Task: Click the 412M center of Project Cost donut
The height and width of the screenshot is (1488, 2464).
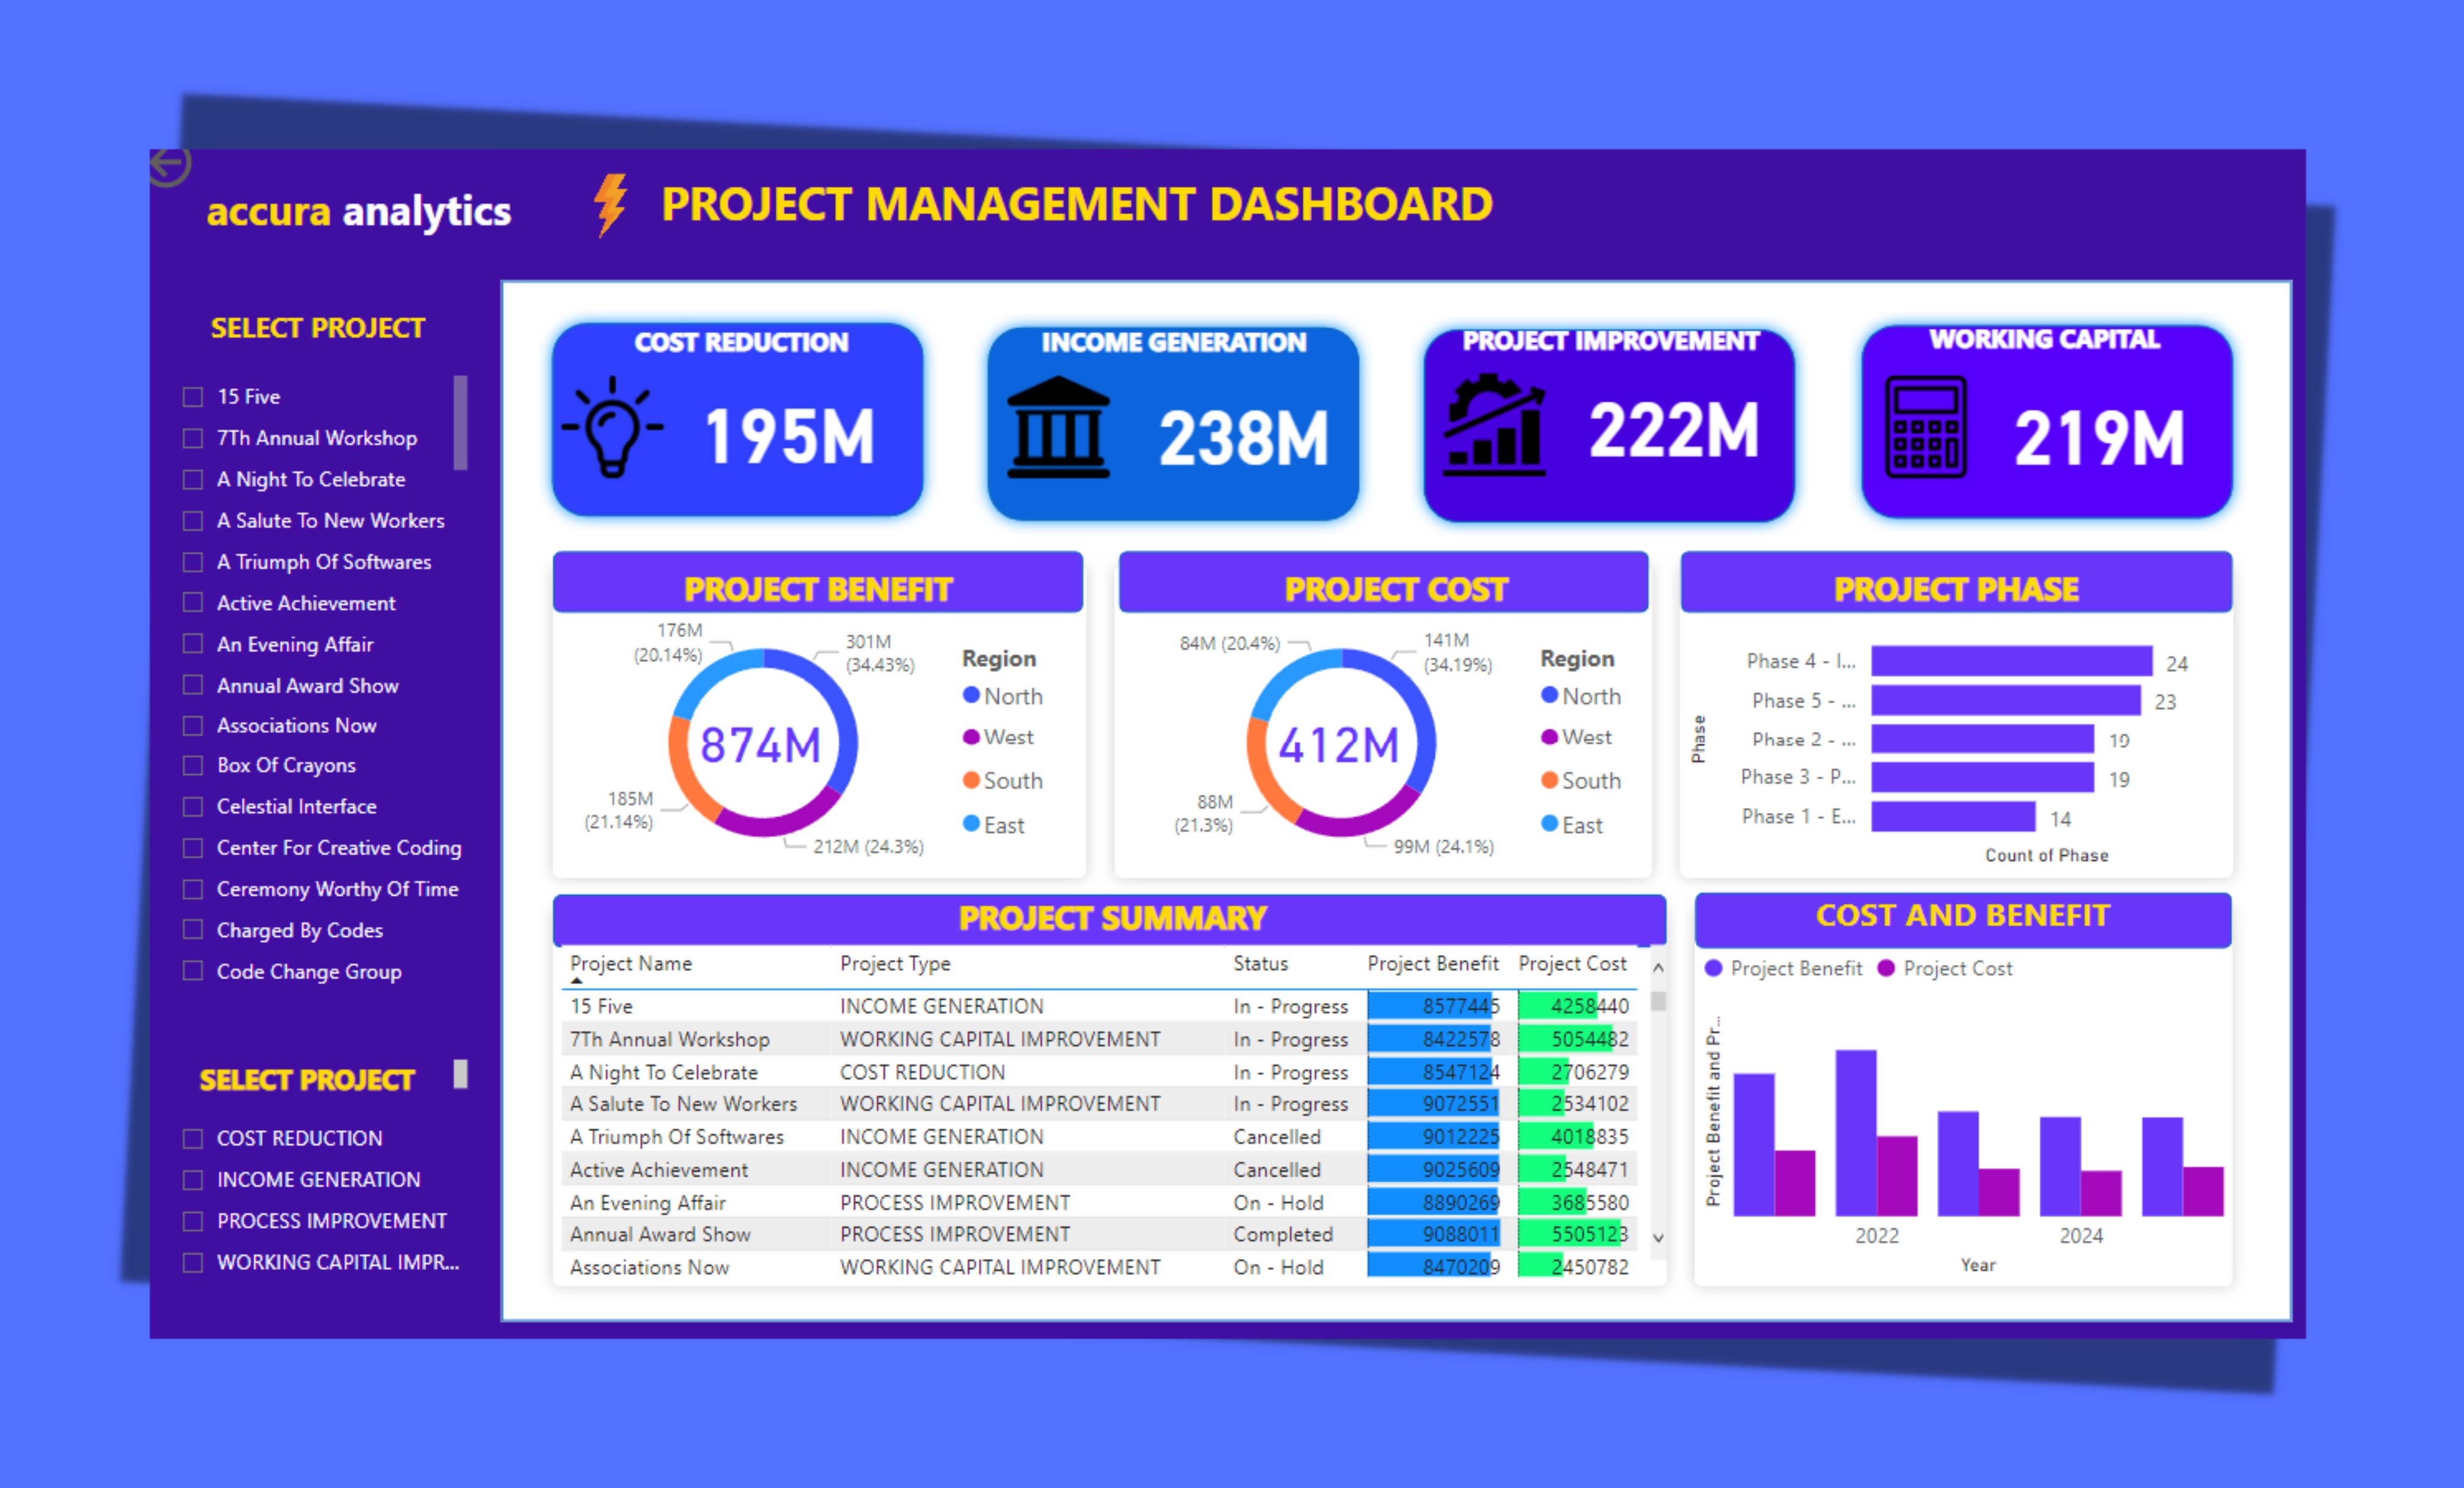Action: [x=1339, y=746]
